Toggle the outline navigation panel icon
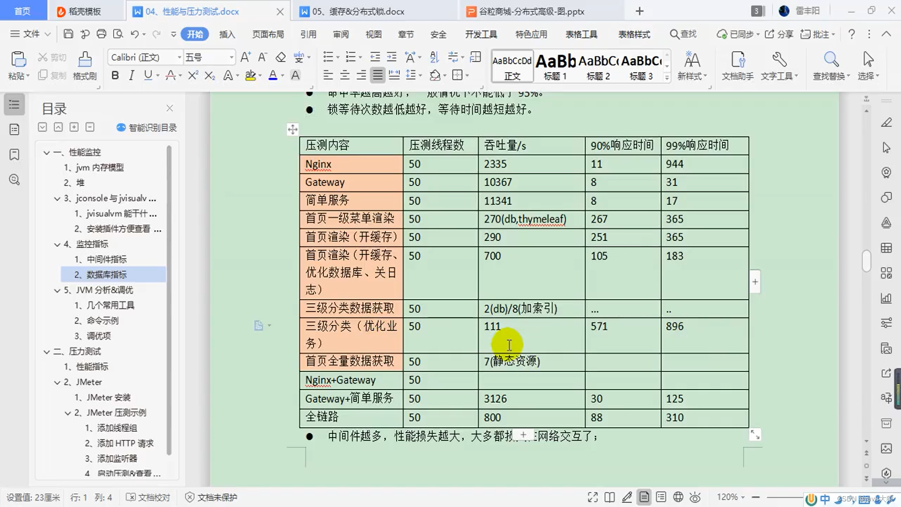Image resolution: width=901 pixels, height=507 pixels. tap(15, 104)
